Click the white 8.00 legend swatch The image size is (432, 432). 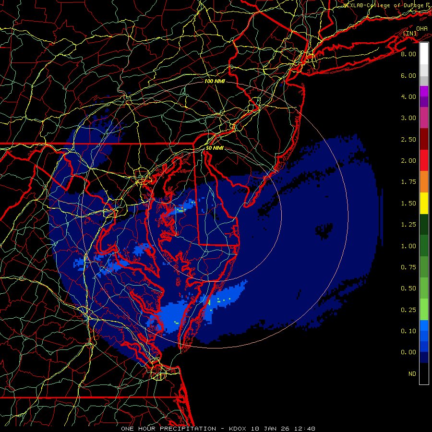[424, 54]
